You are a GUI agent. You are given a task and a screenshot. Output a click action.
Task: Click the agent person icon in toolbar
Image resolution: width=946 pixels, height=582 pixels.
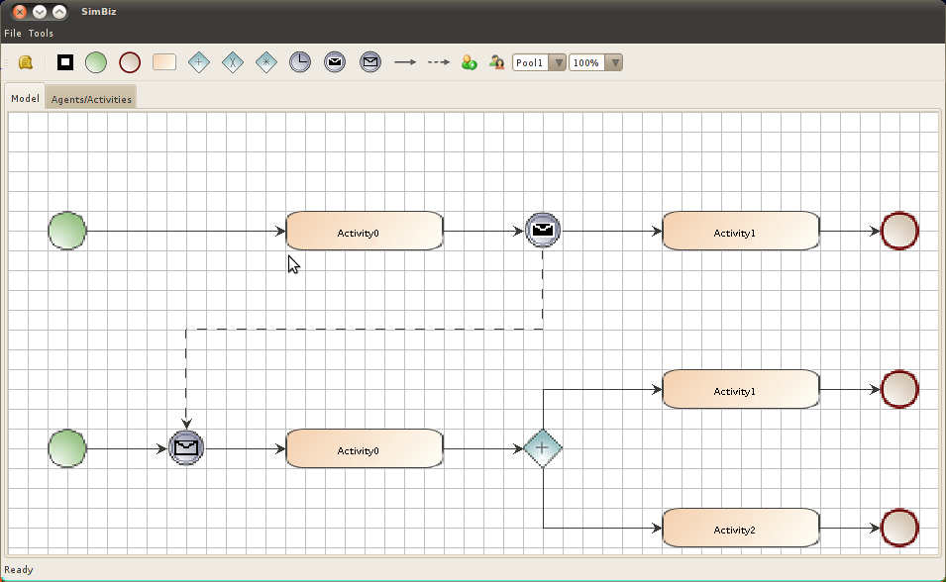pyautogui.click(x=496, y=62)
